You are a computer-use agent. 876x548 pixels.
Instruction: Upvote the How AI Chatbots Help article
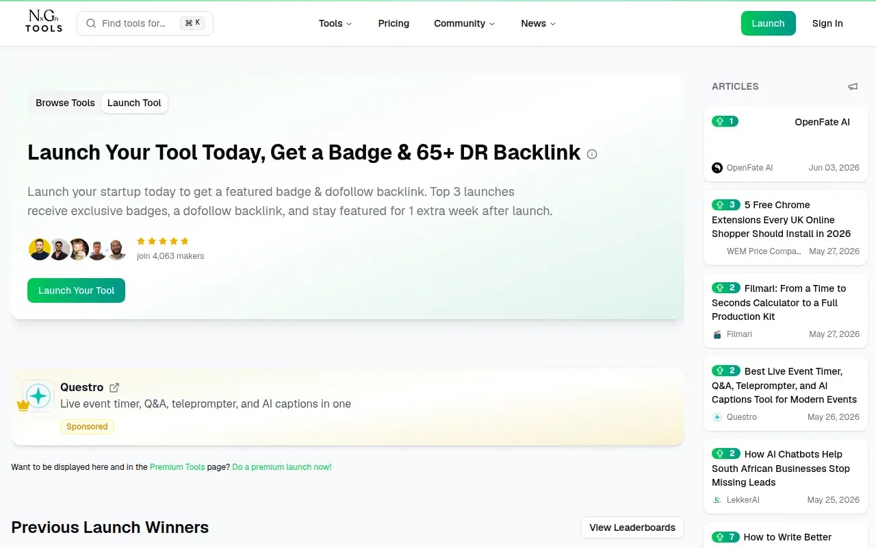[725, 453]
